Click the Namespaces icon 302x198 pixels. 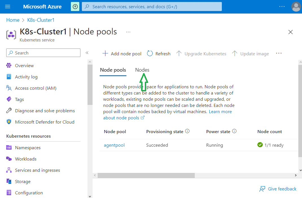[x=9, y=148]
